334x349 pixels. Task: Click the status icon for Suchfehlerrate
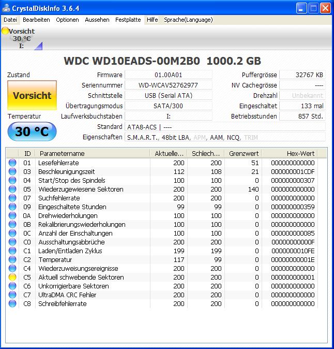click(x=12, y=198)
